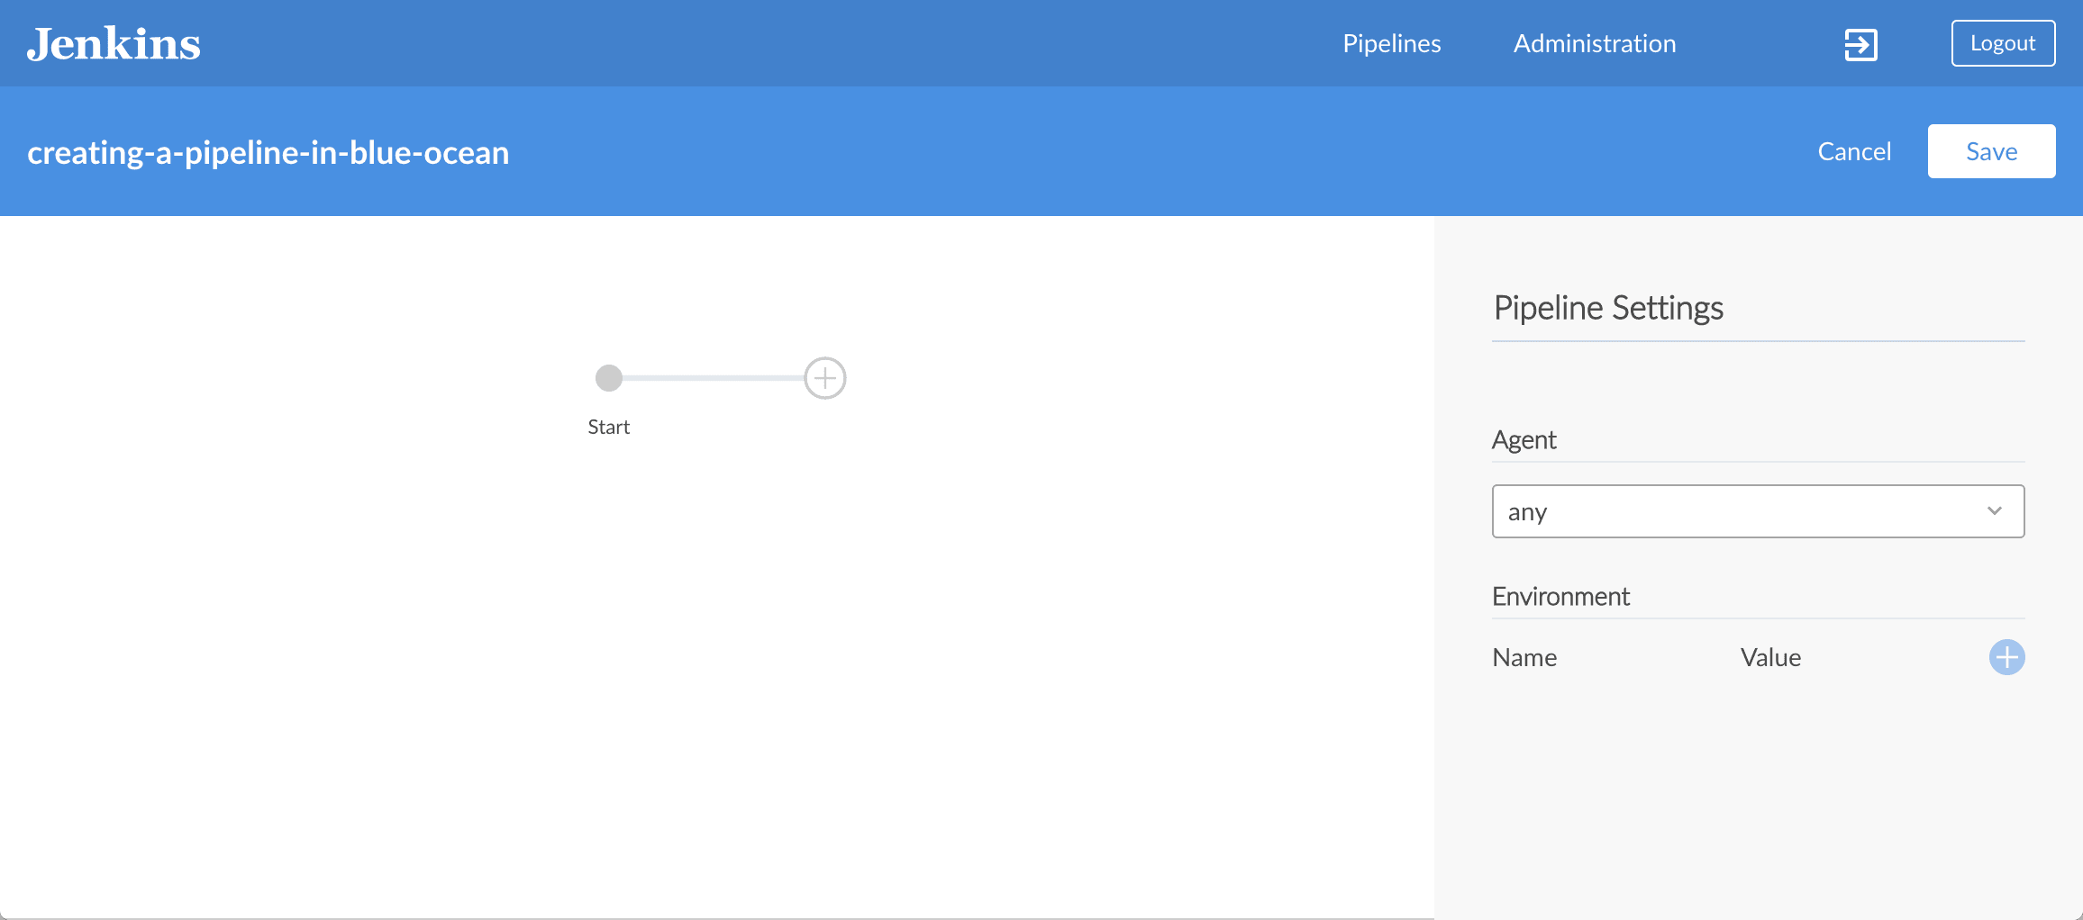The height and width of the screenshot is (920, 2083).
Task: Click the environment Value field
Action: pyautogui.click(x=1769, y=657)
